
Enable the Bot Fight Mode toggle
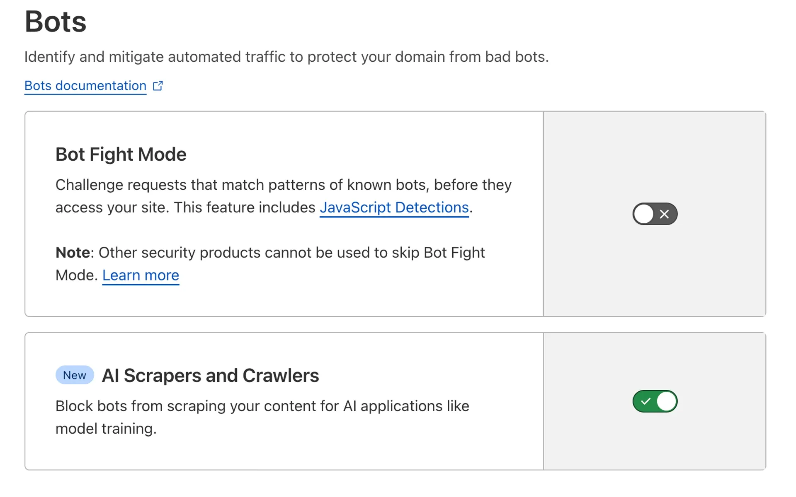click(x=655, y=214)
